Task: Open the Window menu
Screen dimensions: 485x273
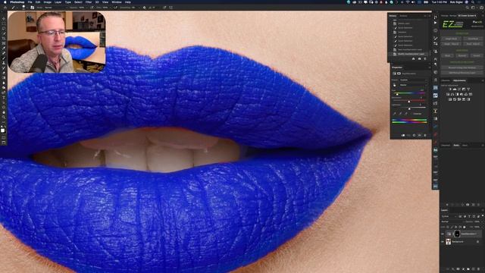Action: tap(117, 2)
